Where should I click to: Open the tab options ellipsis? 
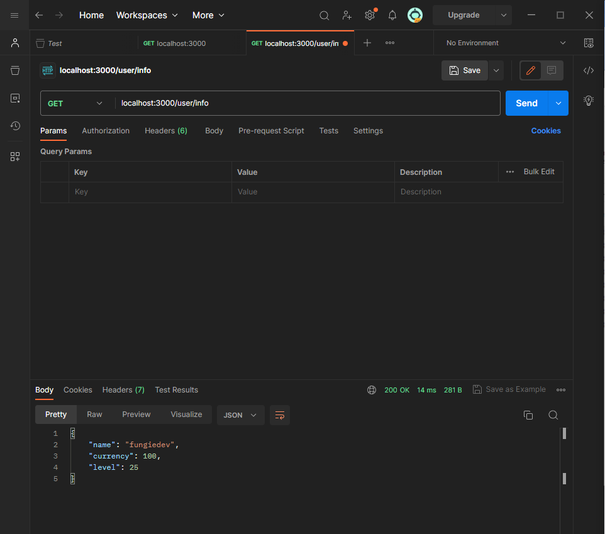click(390, 43)
